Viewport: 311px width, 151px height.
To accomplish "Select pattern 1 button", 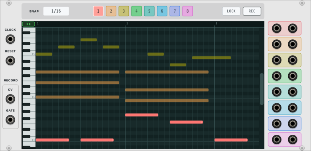I will (x=98, y=11).
